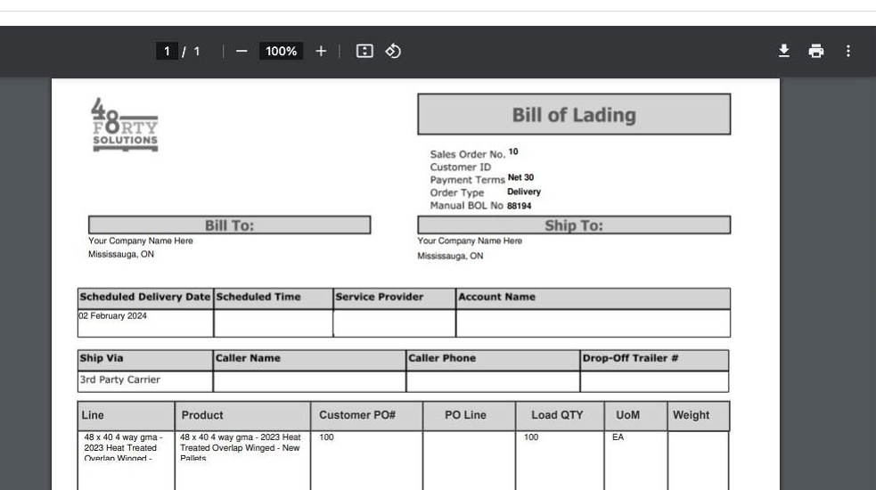Click the 48Forty Solutions logo
Image resolution: width=876 pixels, height=490 pixels.
[x=125, y=125]
